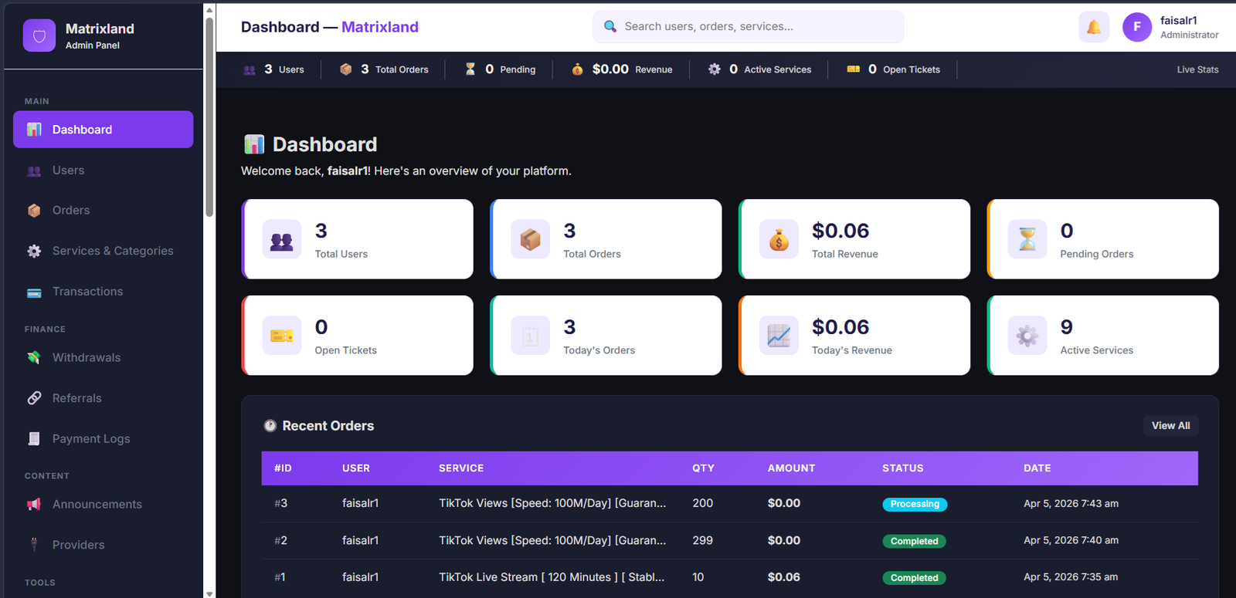Viewport: 1236px width, 598px height.
Task: Open Users in the sidebar
Action: pyautogui.click(x=68, y=171)
